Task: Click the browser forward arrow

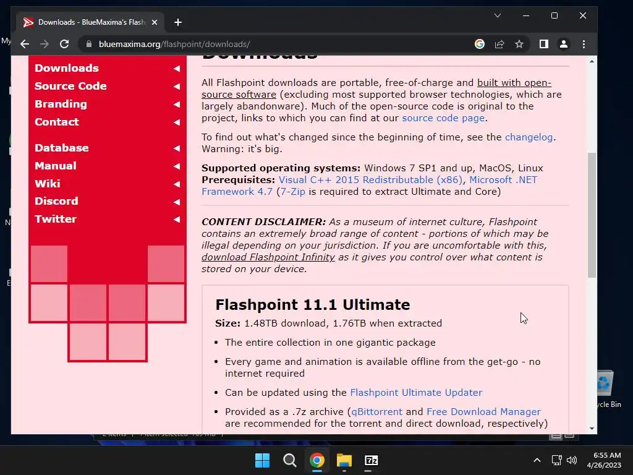Action: tap(45, 44)
